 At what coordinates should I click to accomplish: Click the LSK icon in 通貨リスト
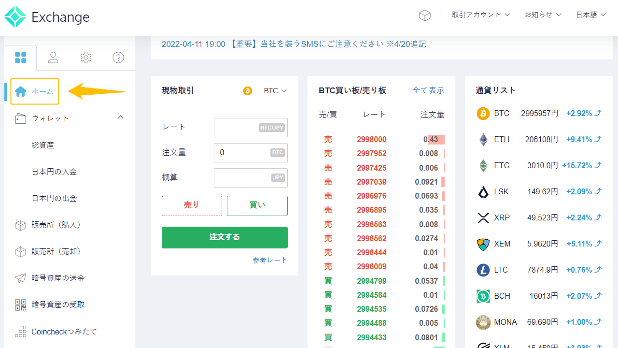[483, 192]
